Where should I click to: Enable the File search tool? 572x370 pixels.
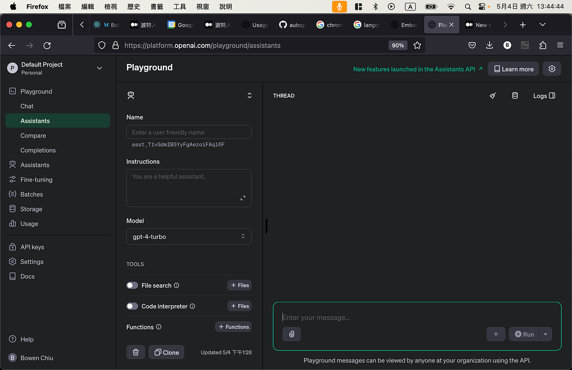pyautogui.click(x=132, y=285)
